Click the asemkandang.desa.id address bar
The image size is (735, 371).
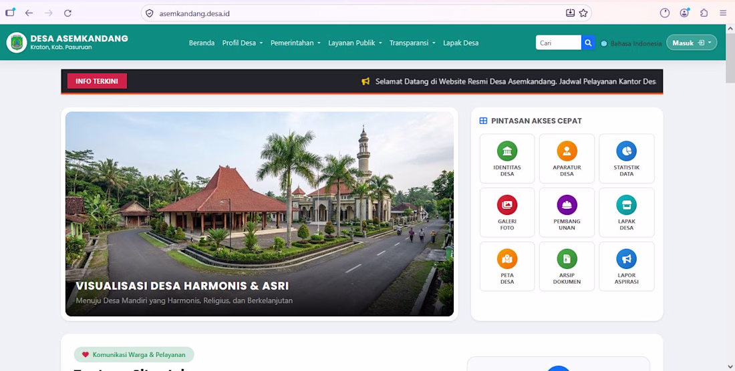pyautogui.click(x=365, y=13)
